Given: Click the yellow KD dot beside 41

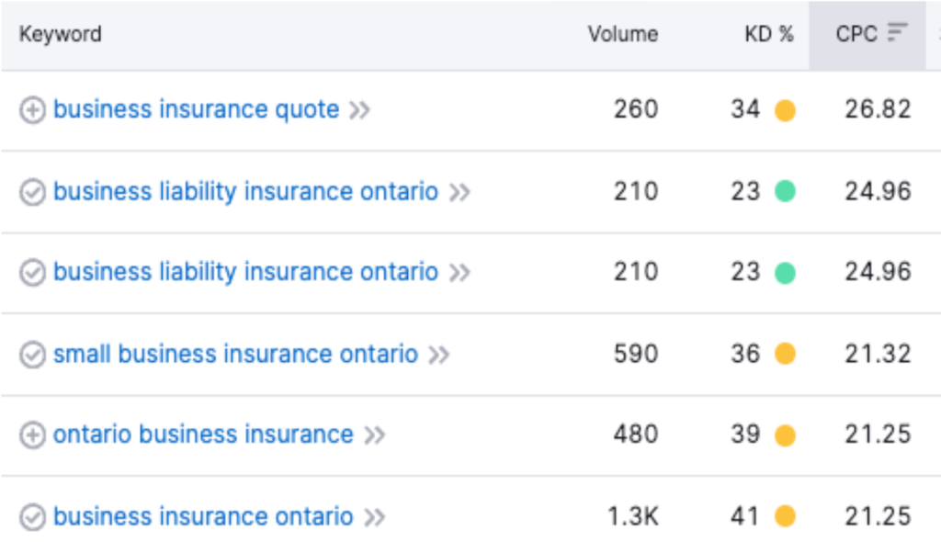Looking at the screenshot, I should pos(785,517).
